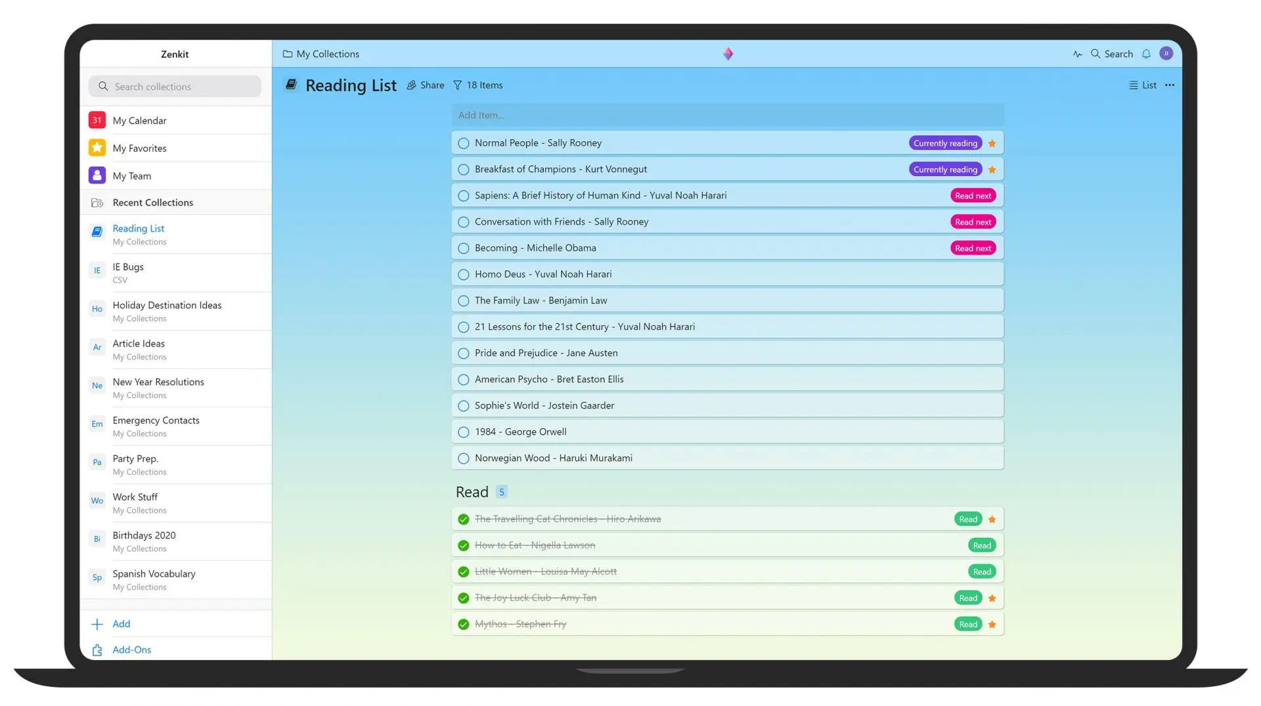Open the List view switcher
The width and height of the screenshot is (1261, 706).
click(x=1143, y=85)
